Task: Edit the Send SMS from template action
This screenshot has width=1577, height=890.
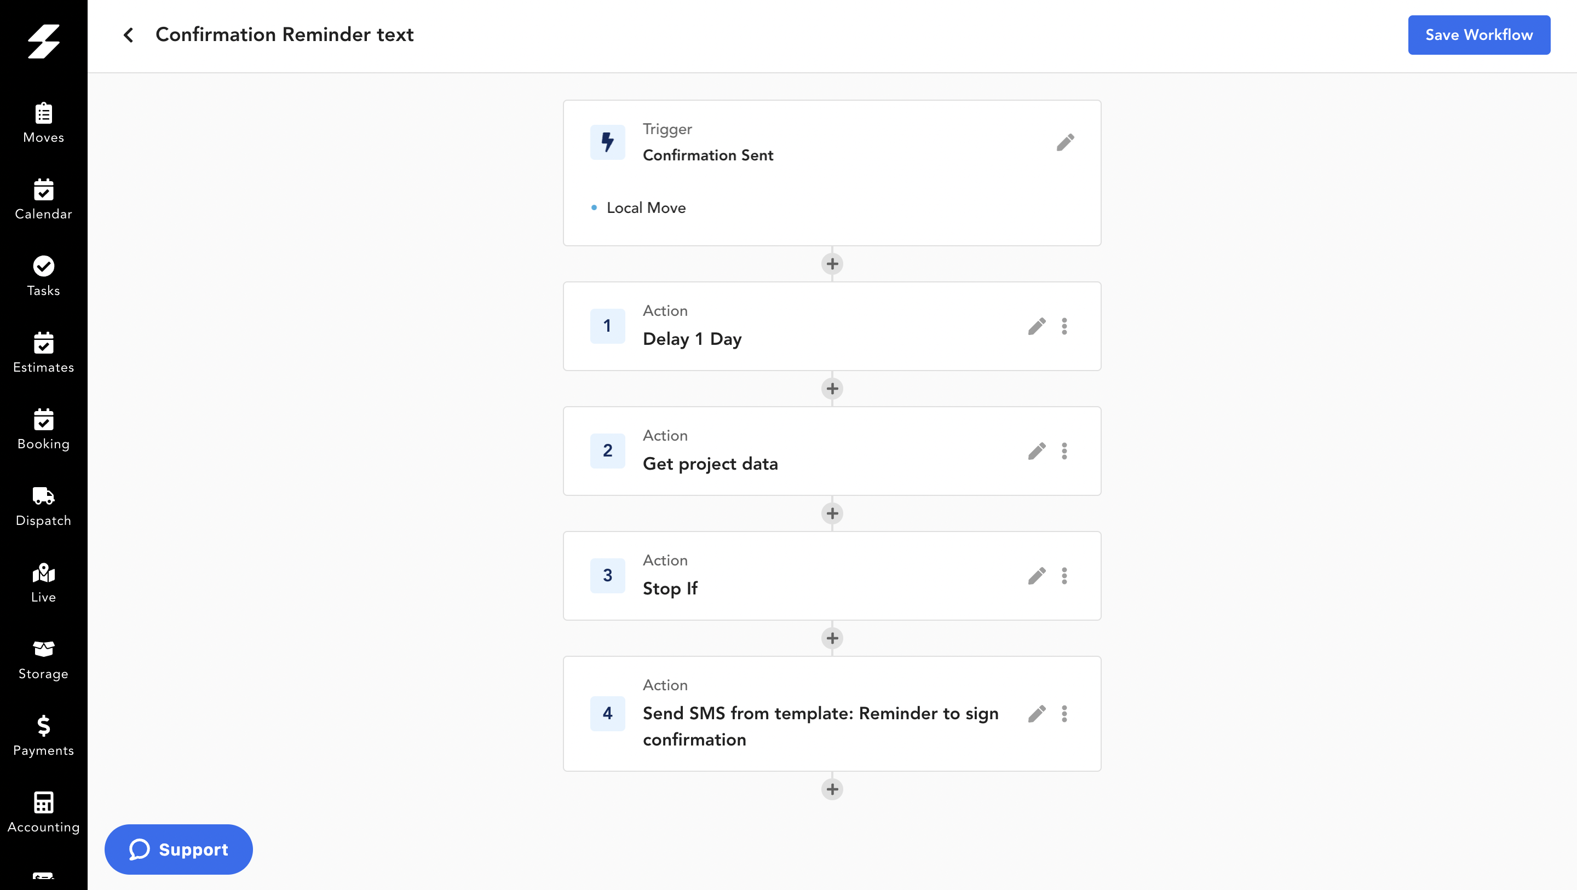Action: pos(1037,713)
